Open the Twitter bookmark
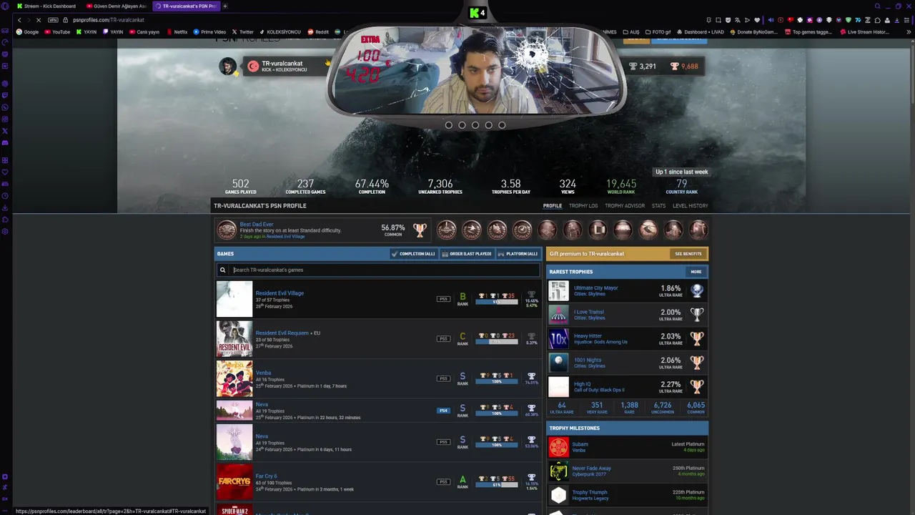 243,32
